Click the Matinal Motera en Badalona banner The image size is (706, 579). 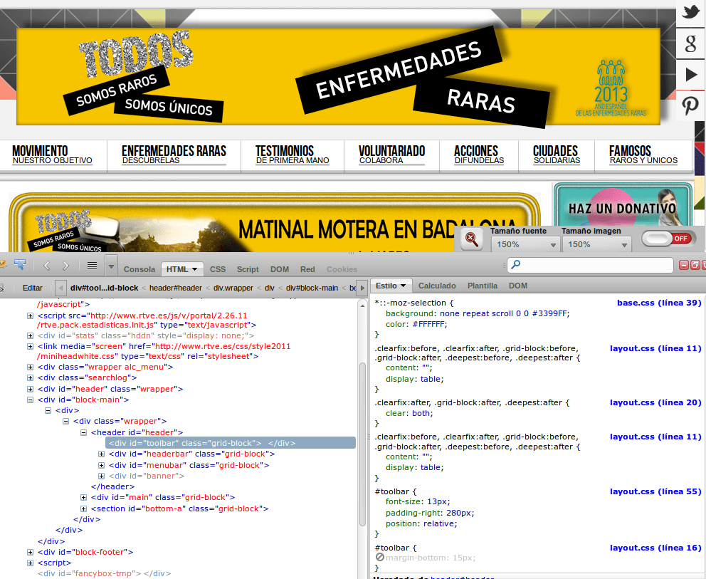point(274,224)
